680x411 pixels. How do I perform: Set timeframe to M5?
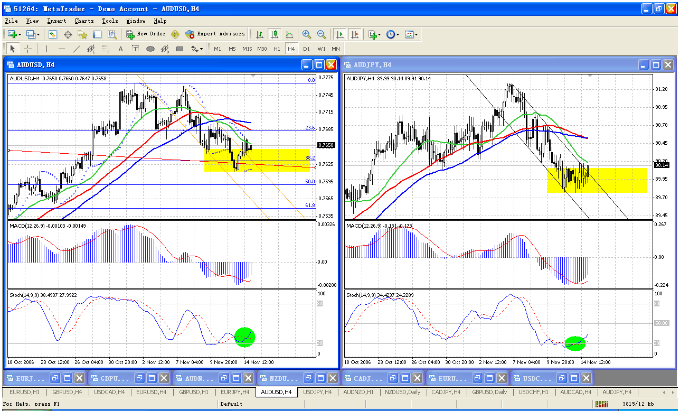pyautogui.click(x=232, y=49)
